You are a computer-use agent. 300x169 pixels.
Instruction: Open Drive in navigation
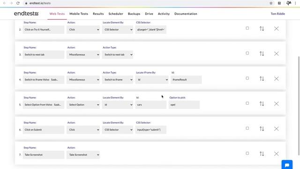(149, 14)
